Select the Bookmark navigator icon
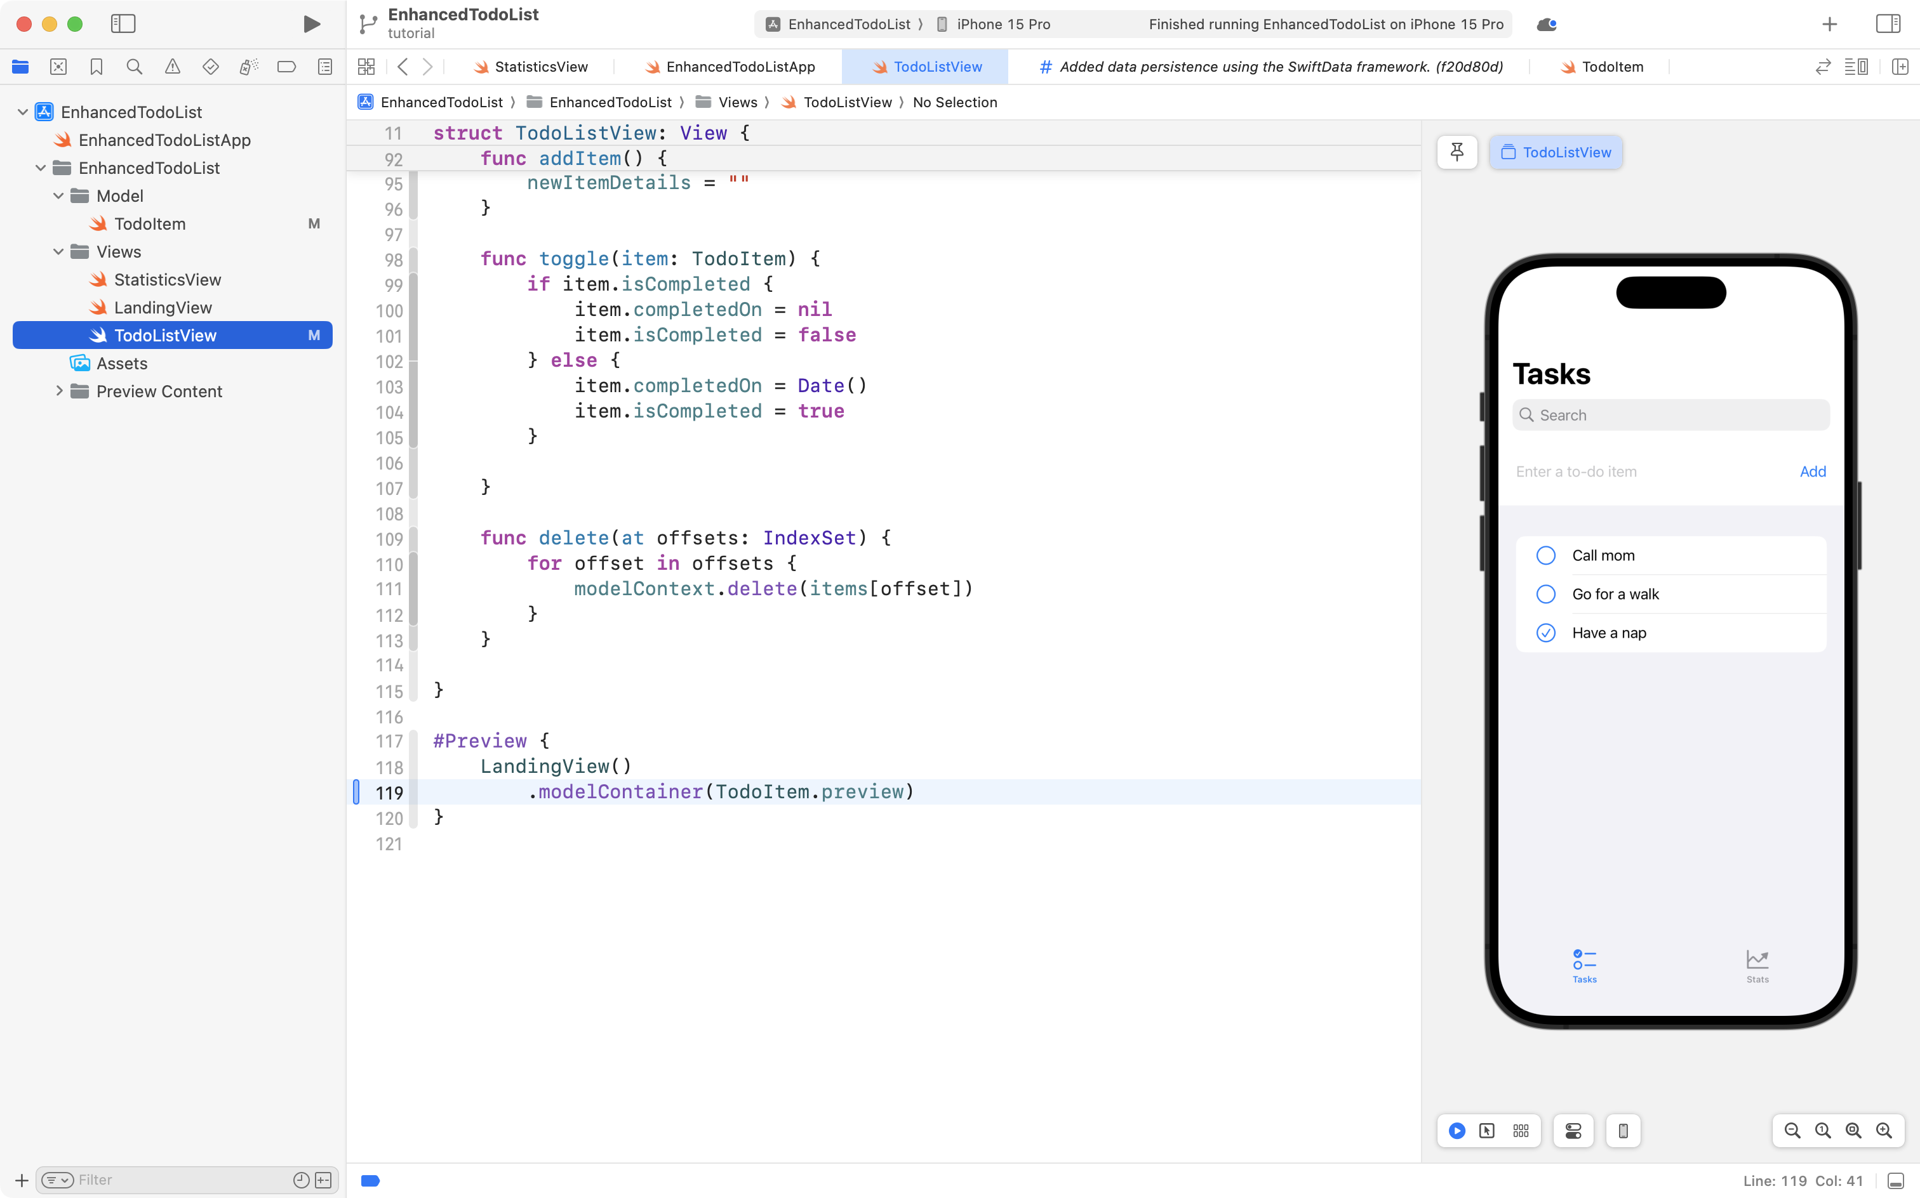Viewport: 1920px width, 1198px height. (x=96, y=67)
